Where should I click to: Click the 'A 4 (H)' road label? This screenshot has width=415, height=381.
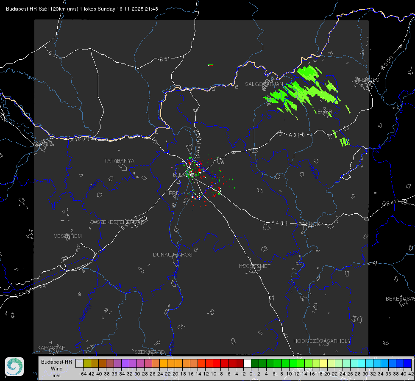click(x=279, y=223)
